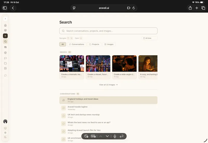Open Araveil hoodie tagline conversation
The image size is (208, 143).
click(108, 108)
